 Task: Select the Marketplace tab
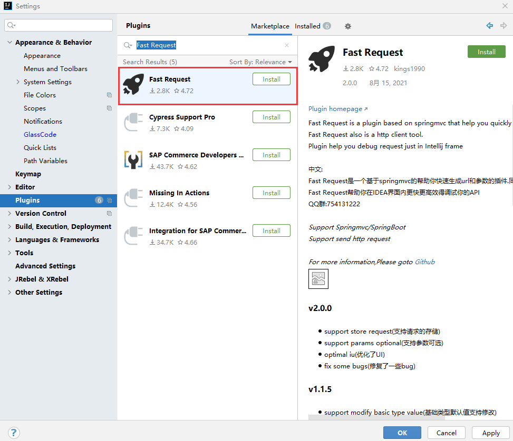coord(270,26)
